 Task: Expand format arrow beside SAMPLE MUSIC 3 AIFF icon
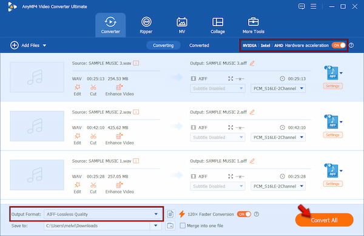click(x=341, y=73)
